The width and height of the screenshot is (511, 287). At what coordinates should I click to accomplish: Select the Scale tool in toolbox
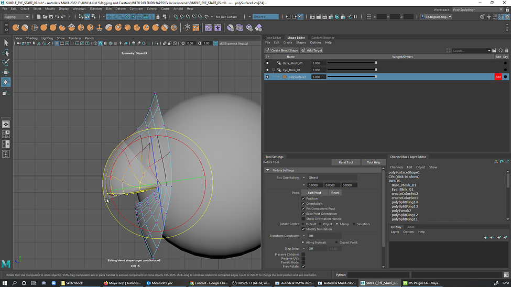(x=6, y=92)
